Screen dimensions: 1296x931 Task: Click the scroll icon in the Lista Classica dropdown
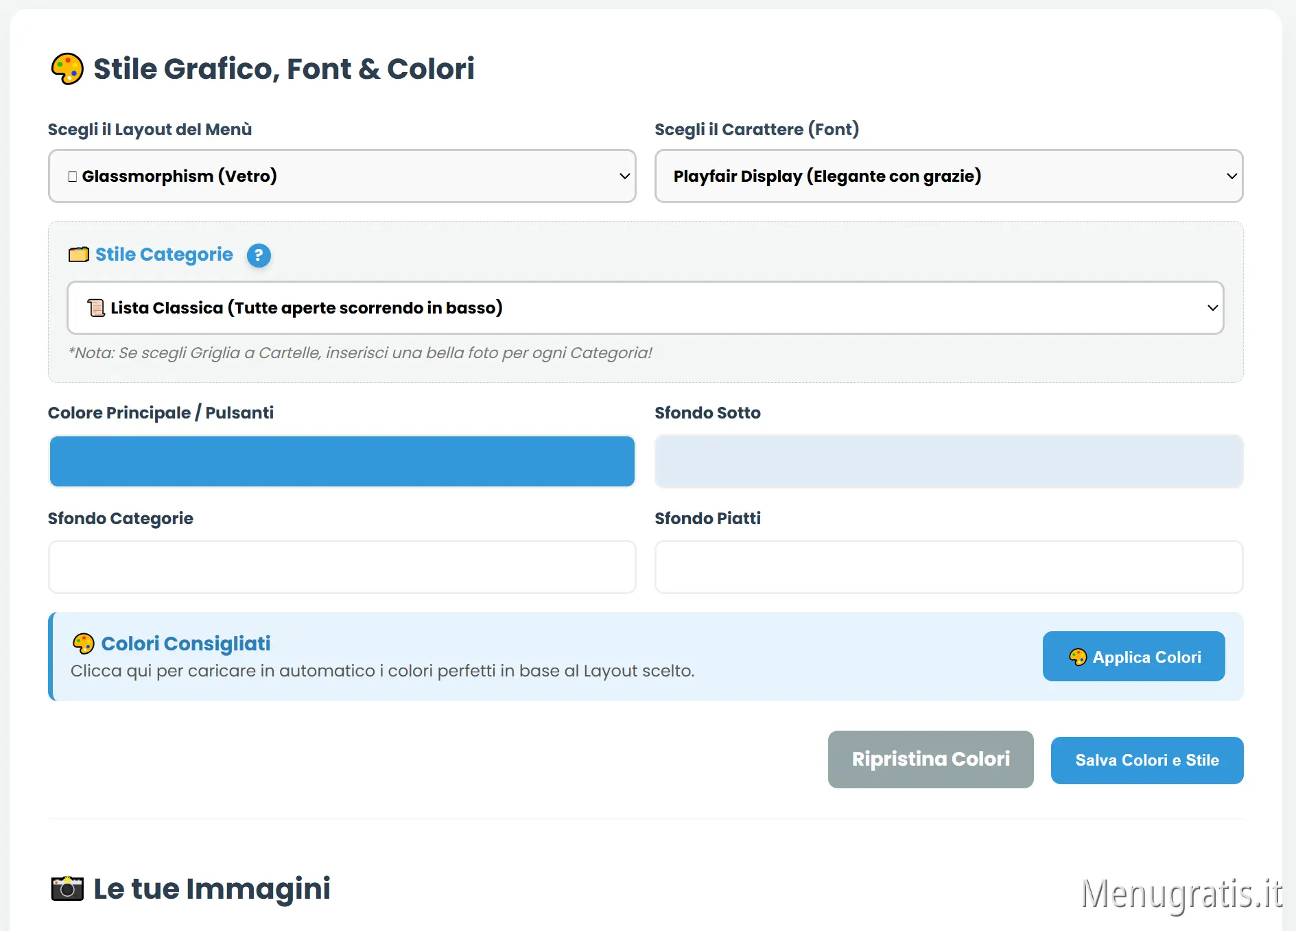tap(96, 308)
